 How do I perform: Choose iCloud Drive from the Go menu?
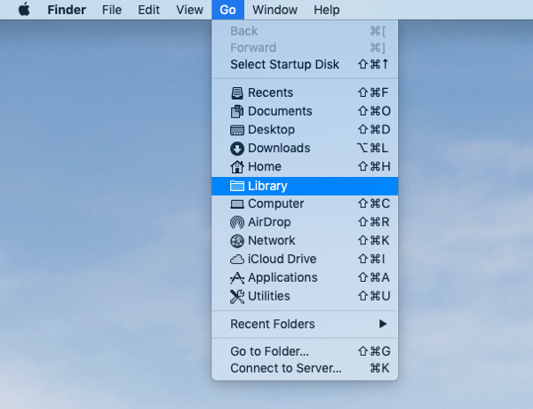click(x=305, y=260)
